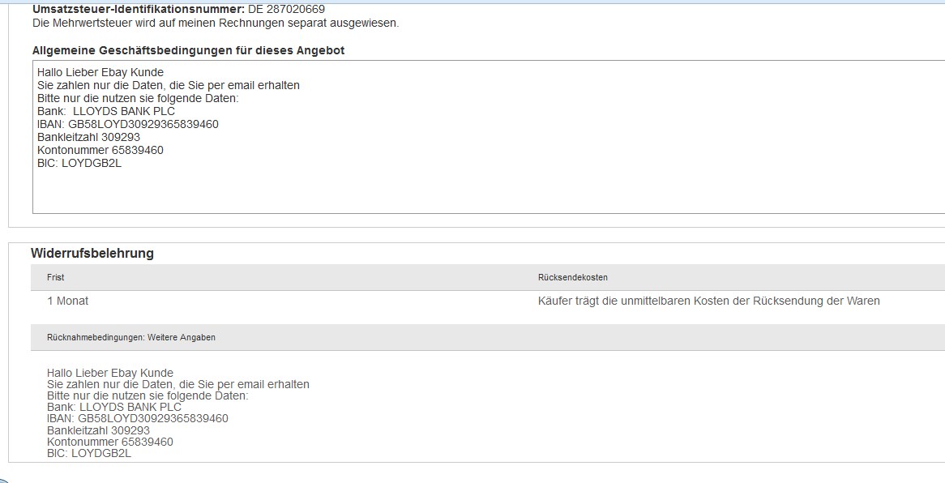Viewport: 945px width, 483px height.
Task: Click the Käufer trägt return cost cell
Action: click(708, 301)
